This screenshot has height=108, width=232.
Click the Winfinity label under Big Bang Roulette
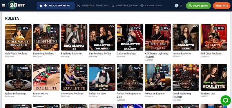65,56
